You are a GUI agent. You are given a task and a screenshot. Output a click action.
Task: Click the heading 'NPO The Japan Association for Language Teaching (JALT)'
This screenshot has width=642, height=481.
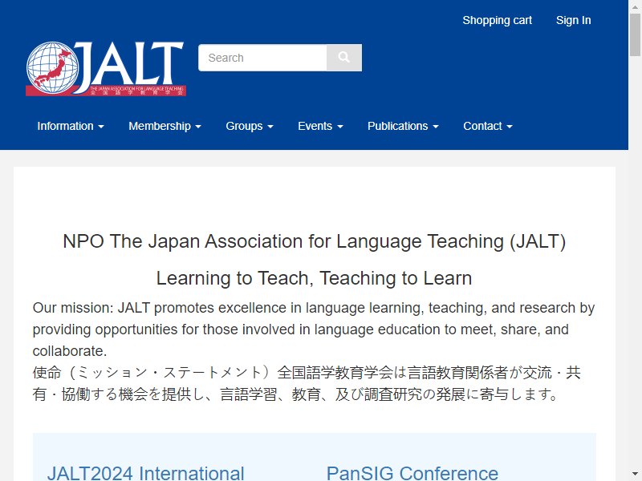click(x=315, y=241)
